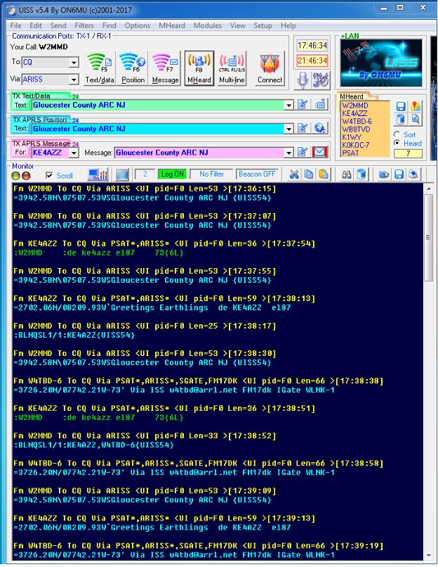Toggle the green Log ON button
Screen dimensions: 438x567
[172, 174]
